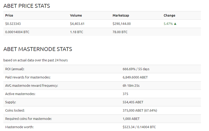Click the ABET MASTERNODE STATS heading

[38, 49]
